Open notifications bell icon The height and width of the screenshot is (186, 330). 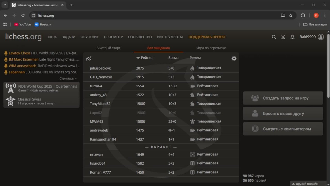[292, 37]
